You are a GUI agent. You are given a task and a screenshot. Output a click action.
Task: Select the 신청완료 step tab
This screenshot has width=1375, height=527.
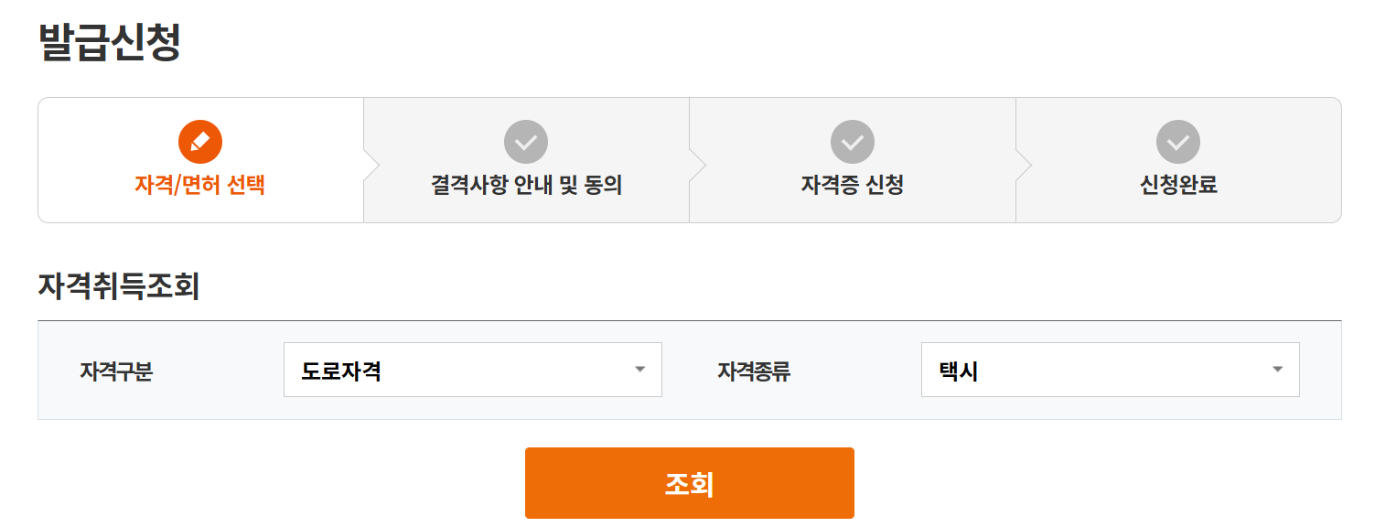(x=1178, y=185)
